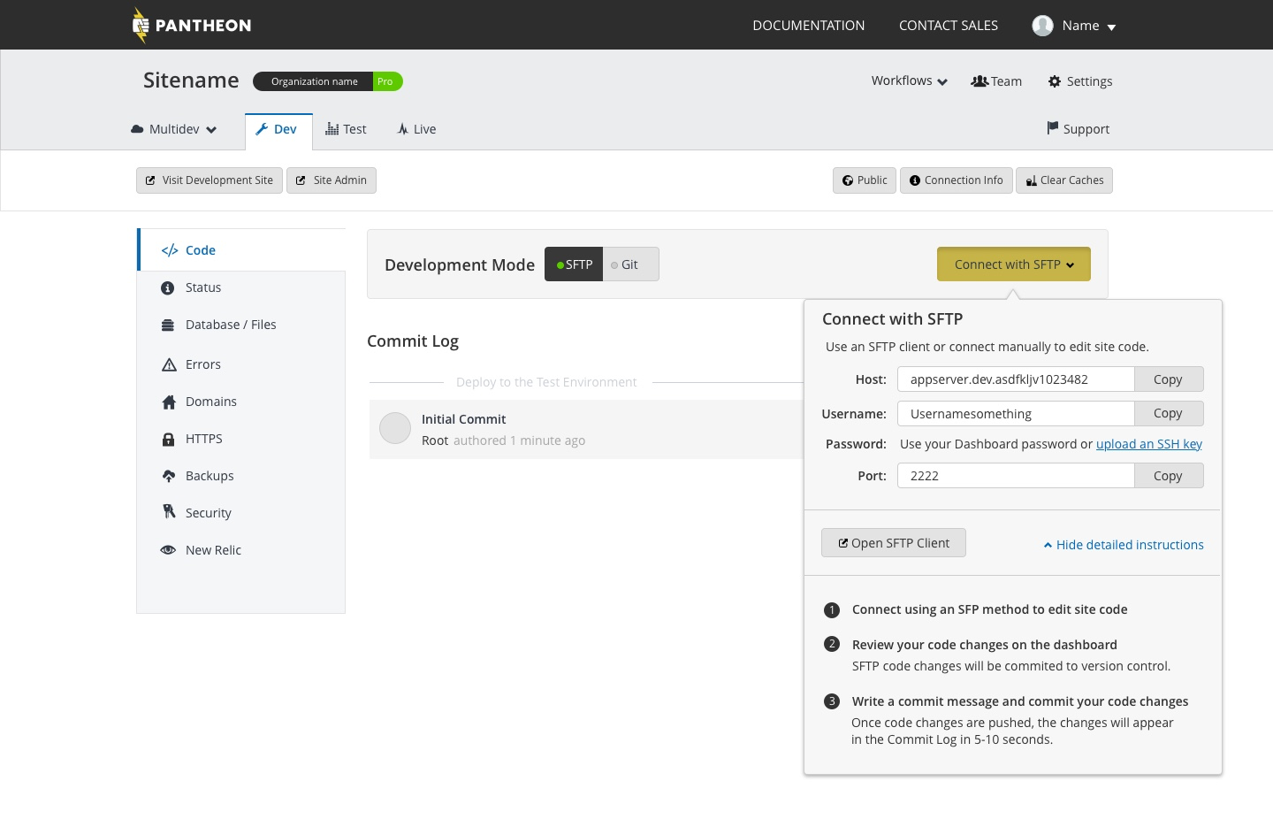1273x827 pixels.
Task: Open the Connection Info button
Action: click(x=957, y=180)
